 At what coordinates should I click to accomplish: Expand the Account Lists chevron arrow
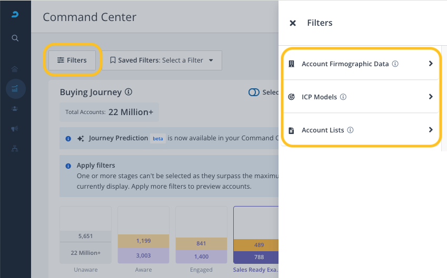click(430, 130)
